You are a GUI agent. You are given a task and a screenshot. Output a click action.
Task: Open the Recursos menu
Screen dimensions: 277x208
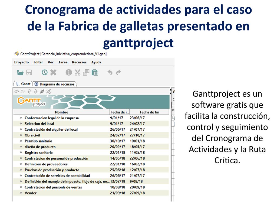79,62
